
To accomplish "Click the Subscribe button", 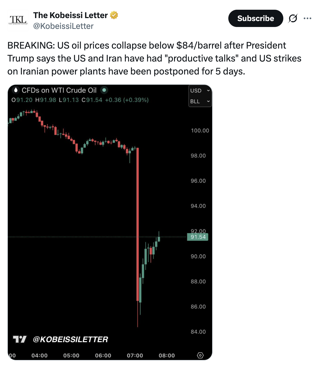I will pos(256,18).
